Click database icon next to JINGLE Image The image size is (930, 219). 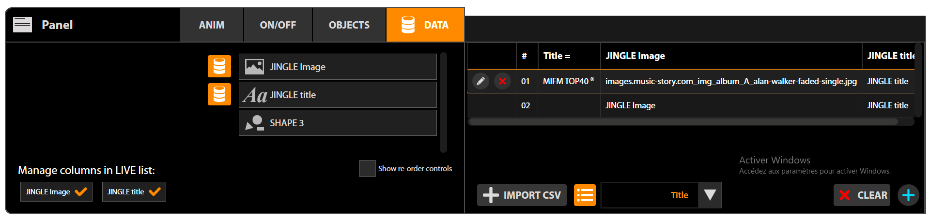[219, 66]
